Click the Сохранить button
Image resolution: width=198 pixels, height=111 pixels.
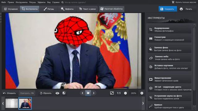pyautogui.click(x=168, y=9)
